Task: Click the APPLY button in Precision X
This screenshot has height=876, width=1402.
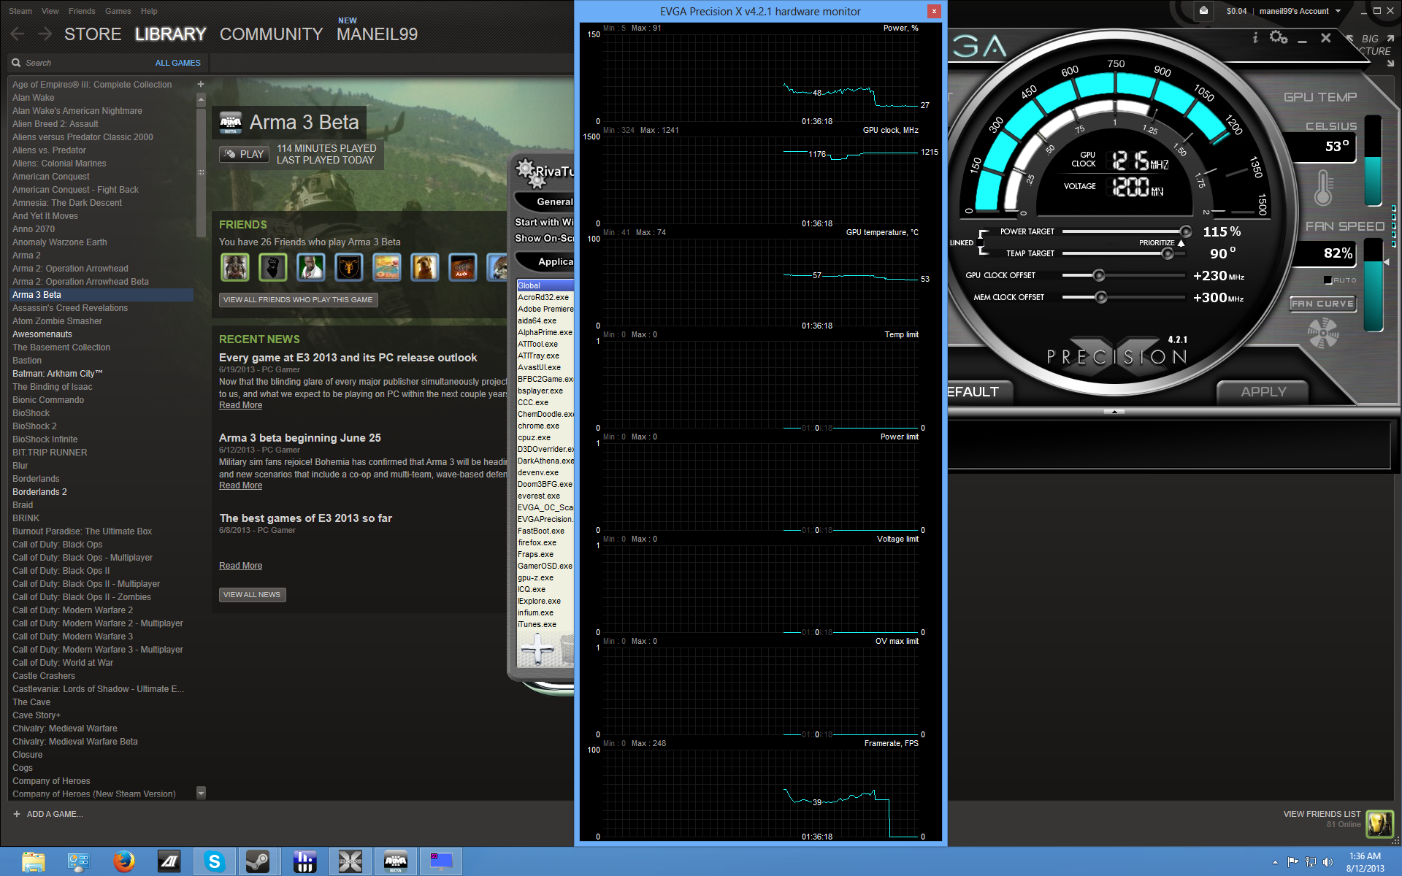Action: 1263,392
